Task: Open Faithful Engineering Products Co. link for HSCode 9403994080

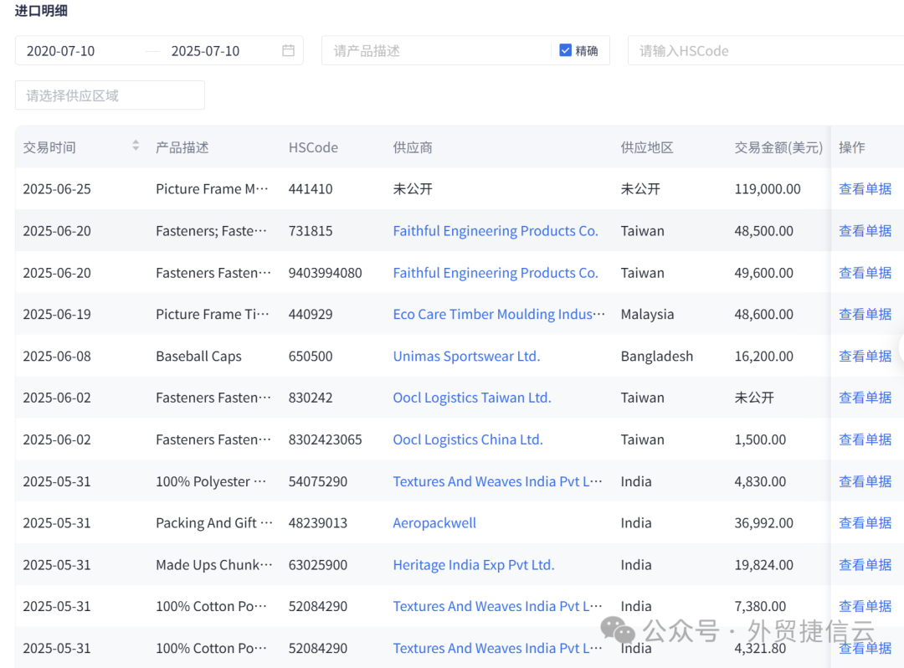Action: pos(496,273)
